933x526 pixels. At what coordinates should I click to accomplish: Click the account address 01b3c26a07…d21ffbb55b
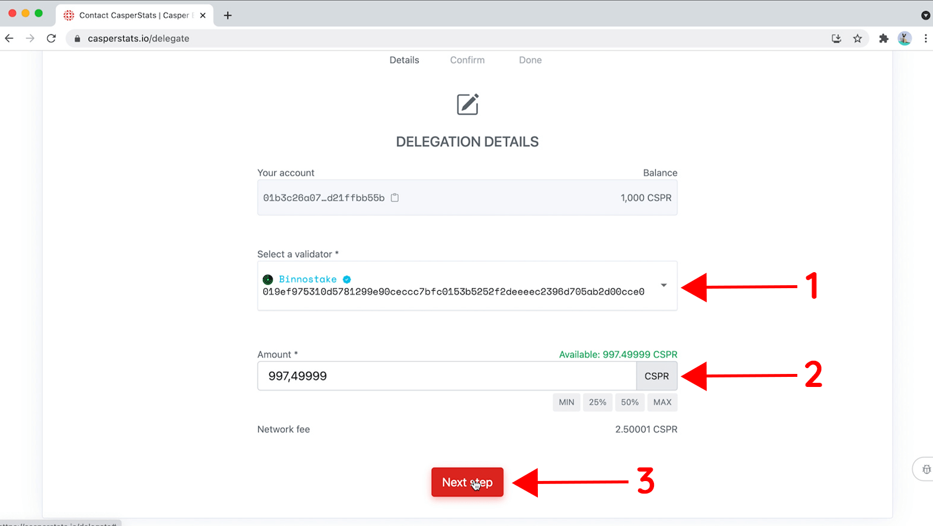click(323, 198)
